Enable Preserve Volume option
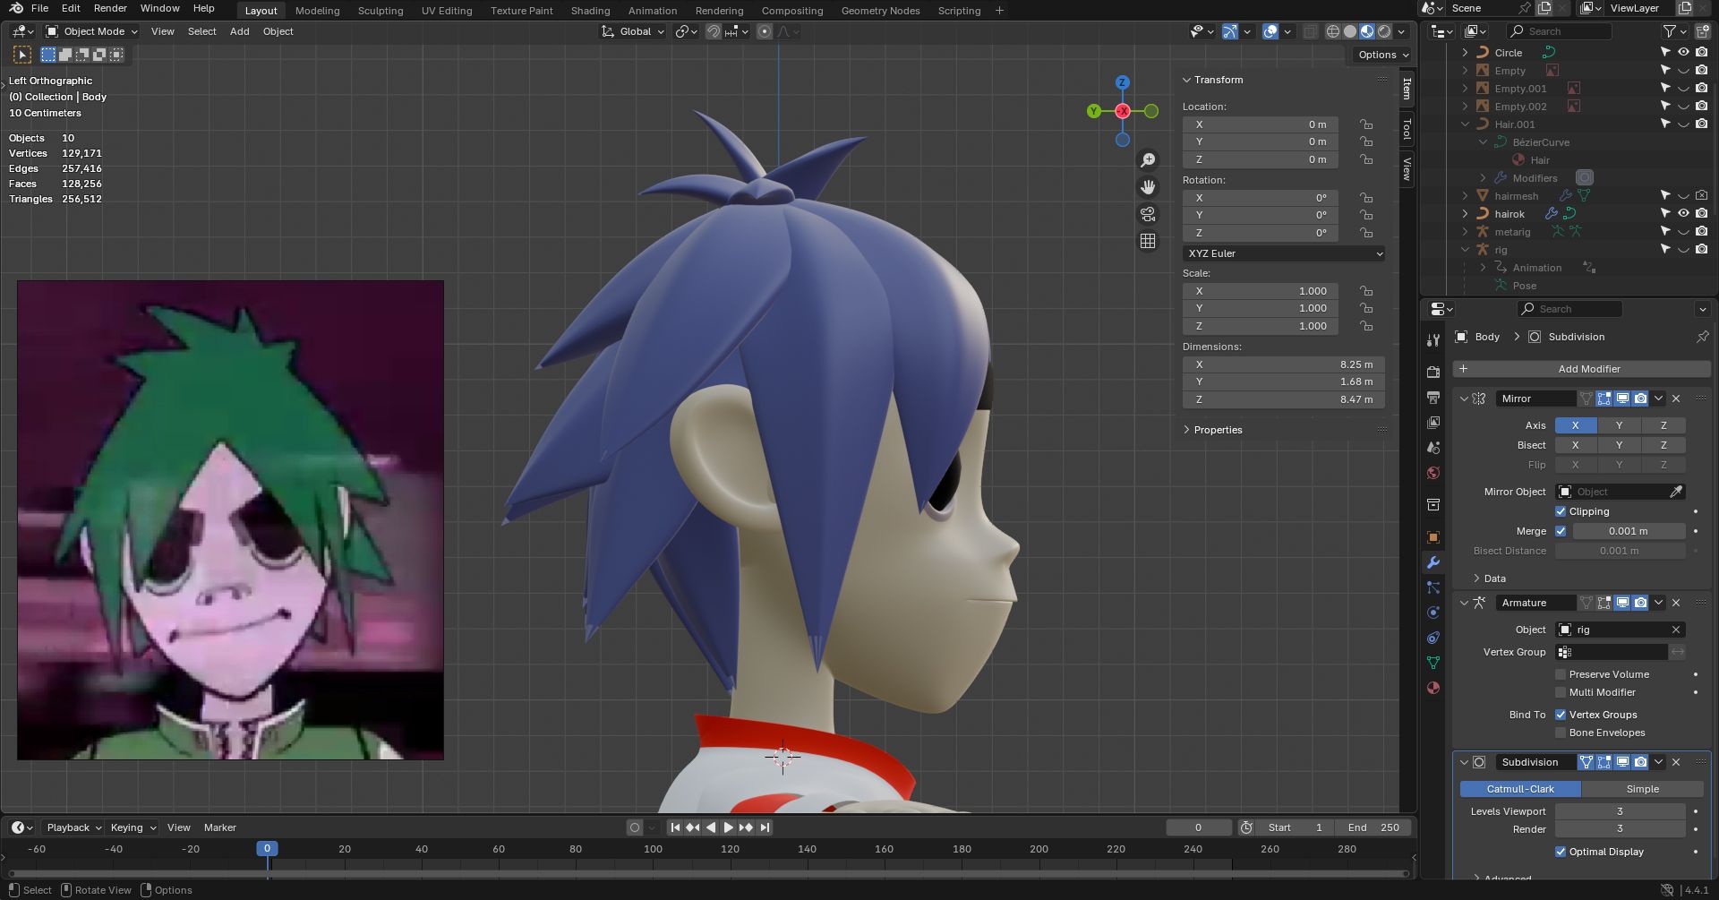Viewport: 1719px width, 900px height. pos(1561,674)
